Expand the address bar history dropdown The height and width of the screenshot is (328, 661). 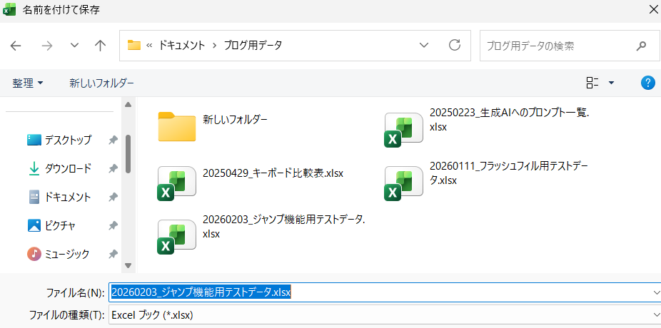(424, 46)
